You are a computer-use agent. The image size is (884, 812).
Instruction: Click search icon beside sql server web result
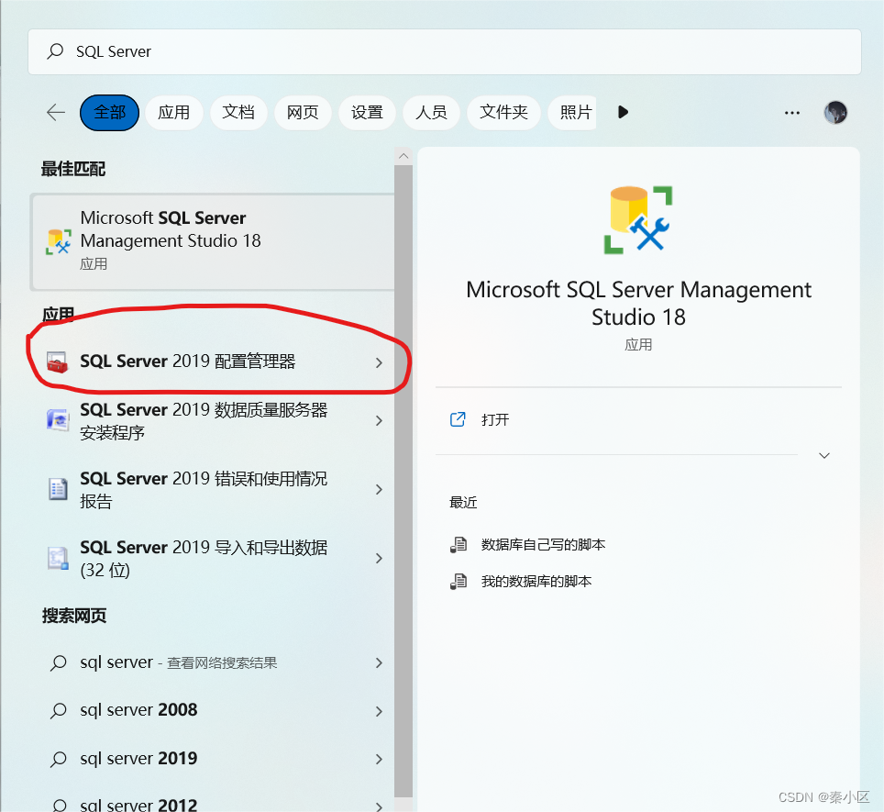[x=58, y=663]
